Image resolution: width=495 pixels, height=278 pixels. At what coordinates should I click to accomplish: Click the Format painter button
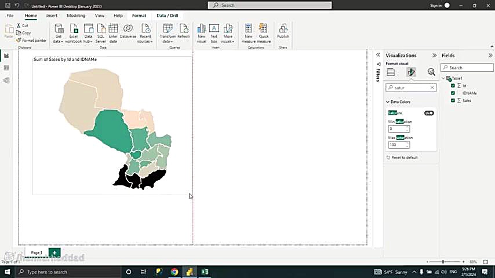(x=32, y=41)
